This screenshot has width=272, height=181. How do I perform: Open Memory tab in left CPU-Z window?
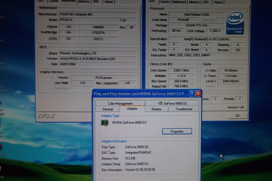point(84,2)
